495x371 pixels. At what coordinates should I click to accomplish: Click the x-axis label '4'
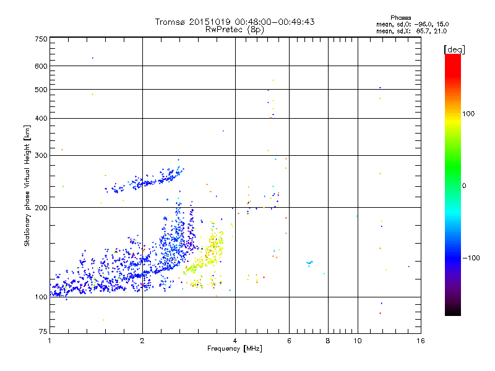pyautogui.click(x=235, y=341)
